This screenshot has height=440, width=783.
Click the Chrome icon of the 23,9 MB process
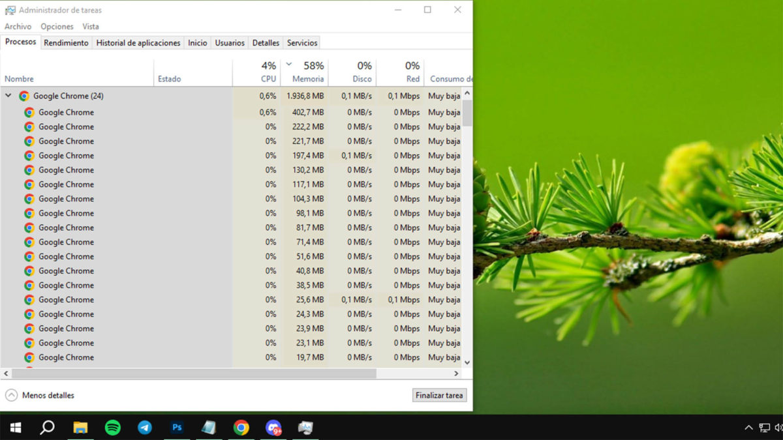coord(29,329)
